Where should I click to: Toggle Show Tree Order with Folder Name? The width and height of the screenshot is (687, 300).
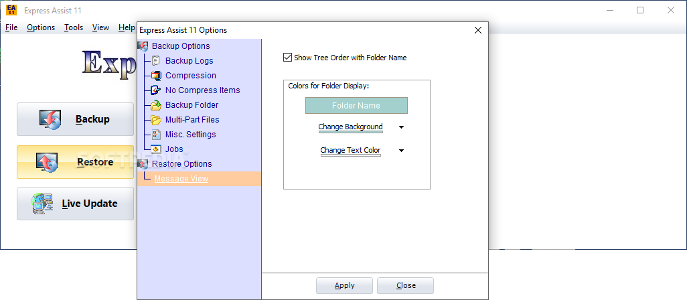click(x=287, y=58)
